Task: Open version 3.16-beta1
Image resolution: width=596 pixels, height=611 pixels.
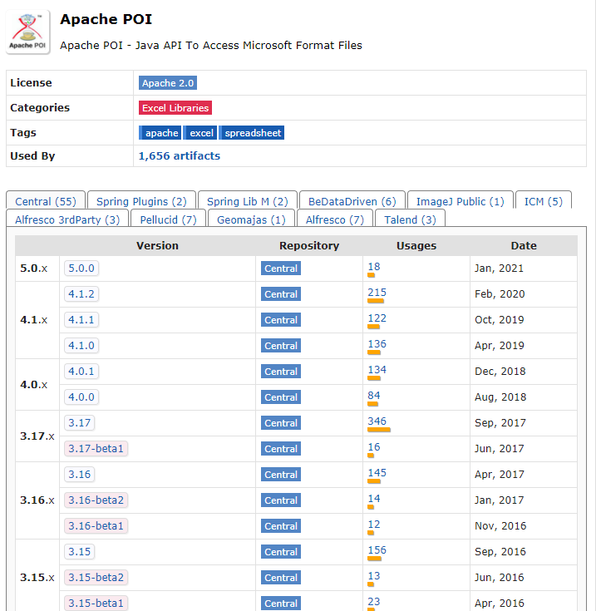Action: [x=96, y=525]
